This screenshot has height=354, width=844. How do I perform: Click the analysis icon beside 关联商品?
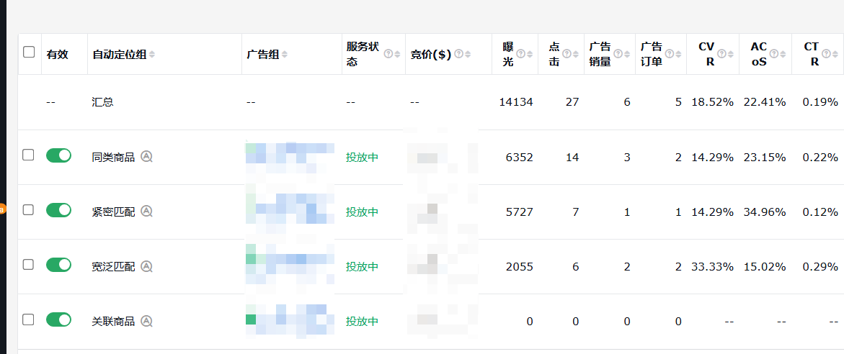pos(146,321)
